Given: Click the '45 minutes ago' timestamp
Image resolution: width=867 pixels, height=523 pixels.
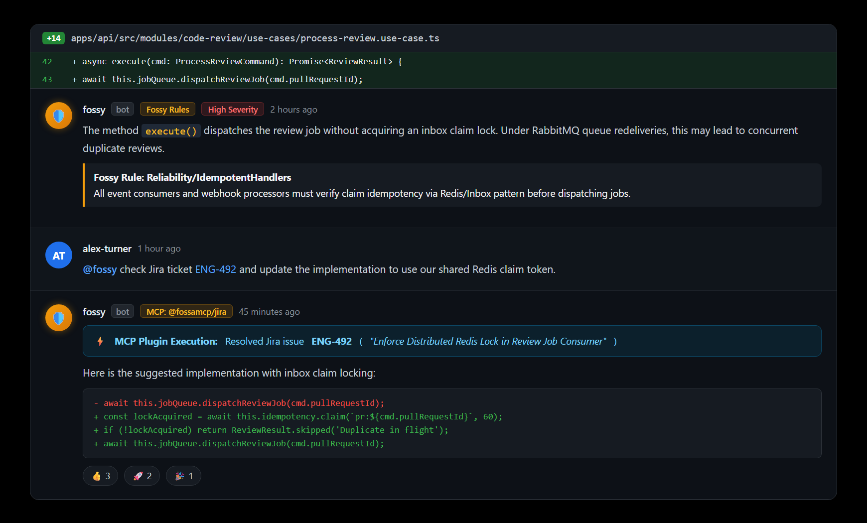Looking at the screenshot, I should [x=269, y=312].
